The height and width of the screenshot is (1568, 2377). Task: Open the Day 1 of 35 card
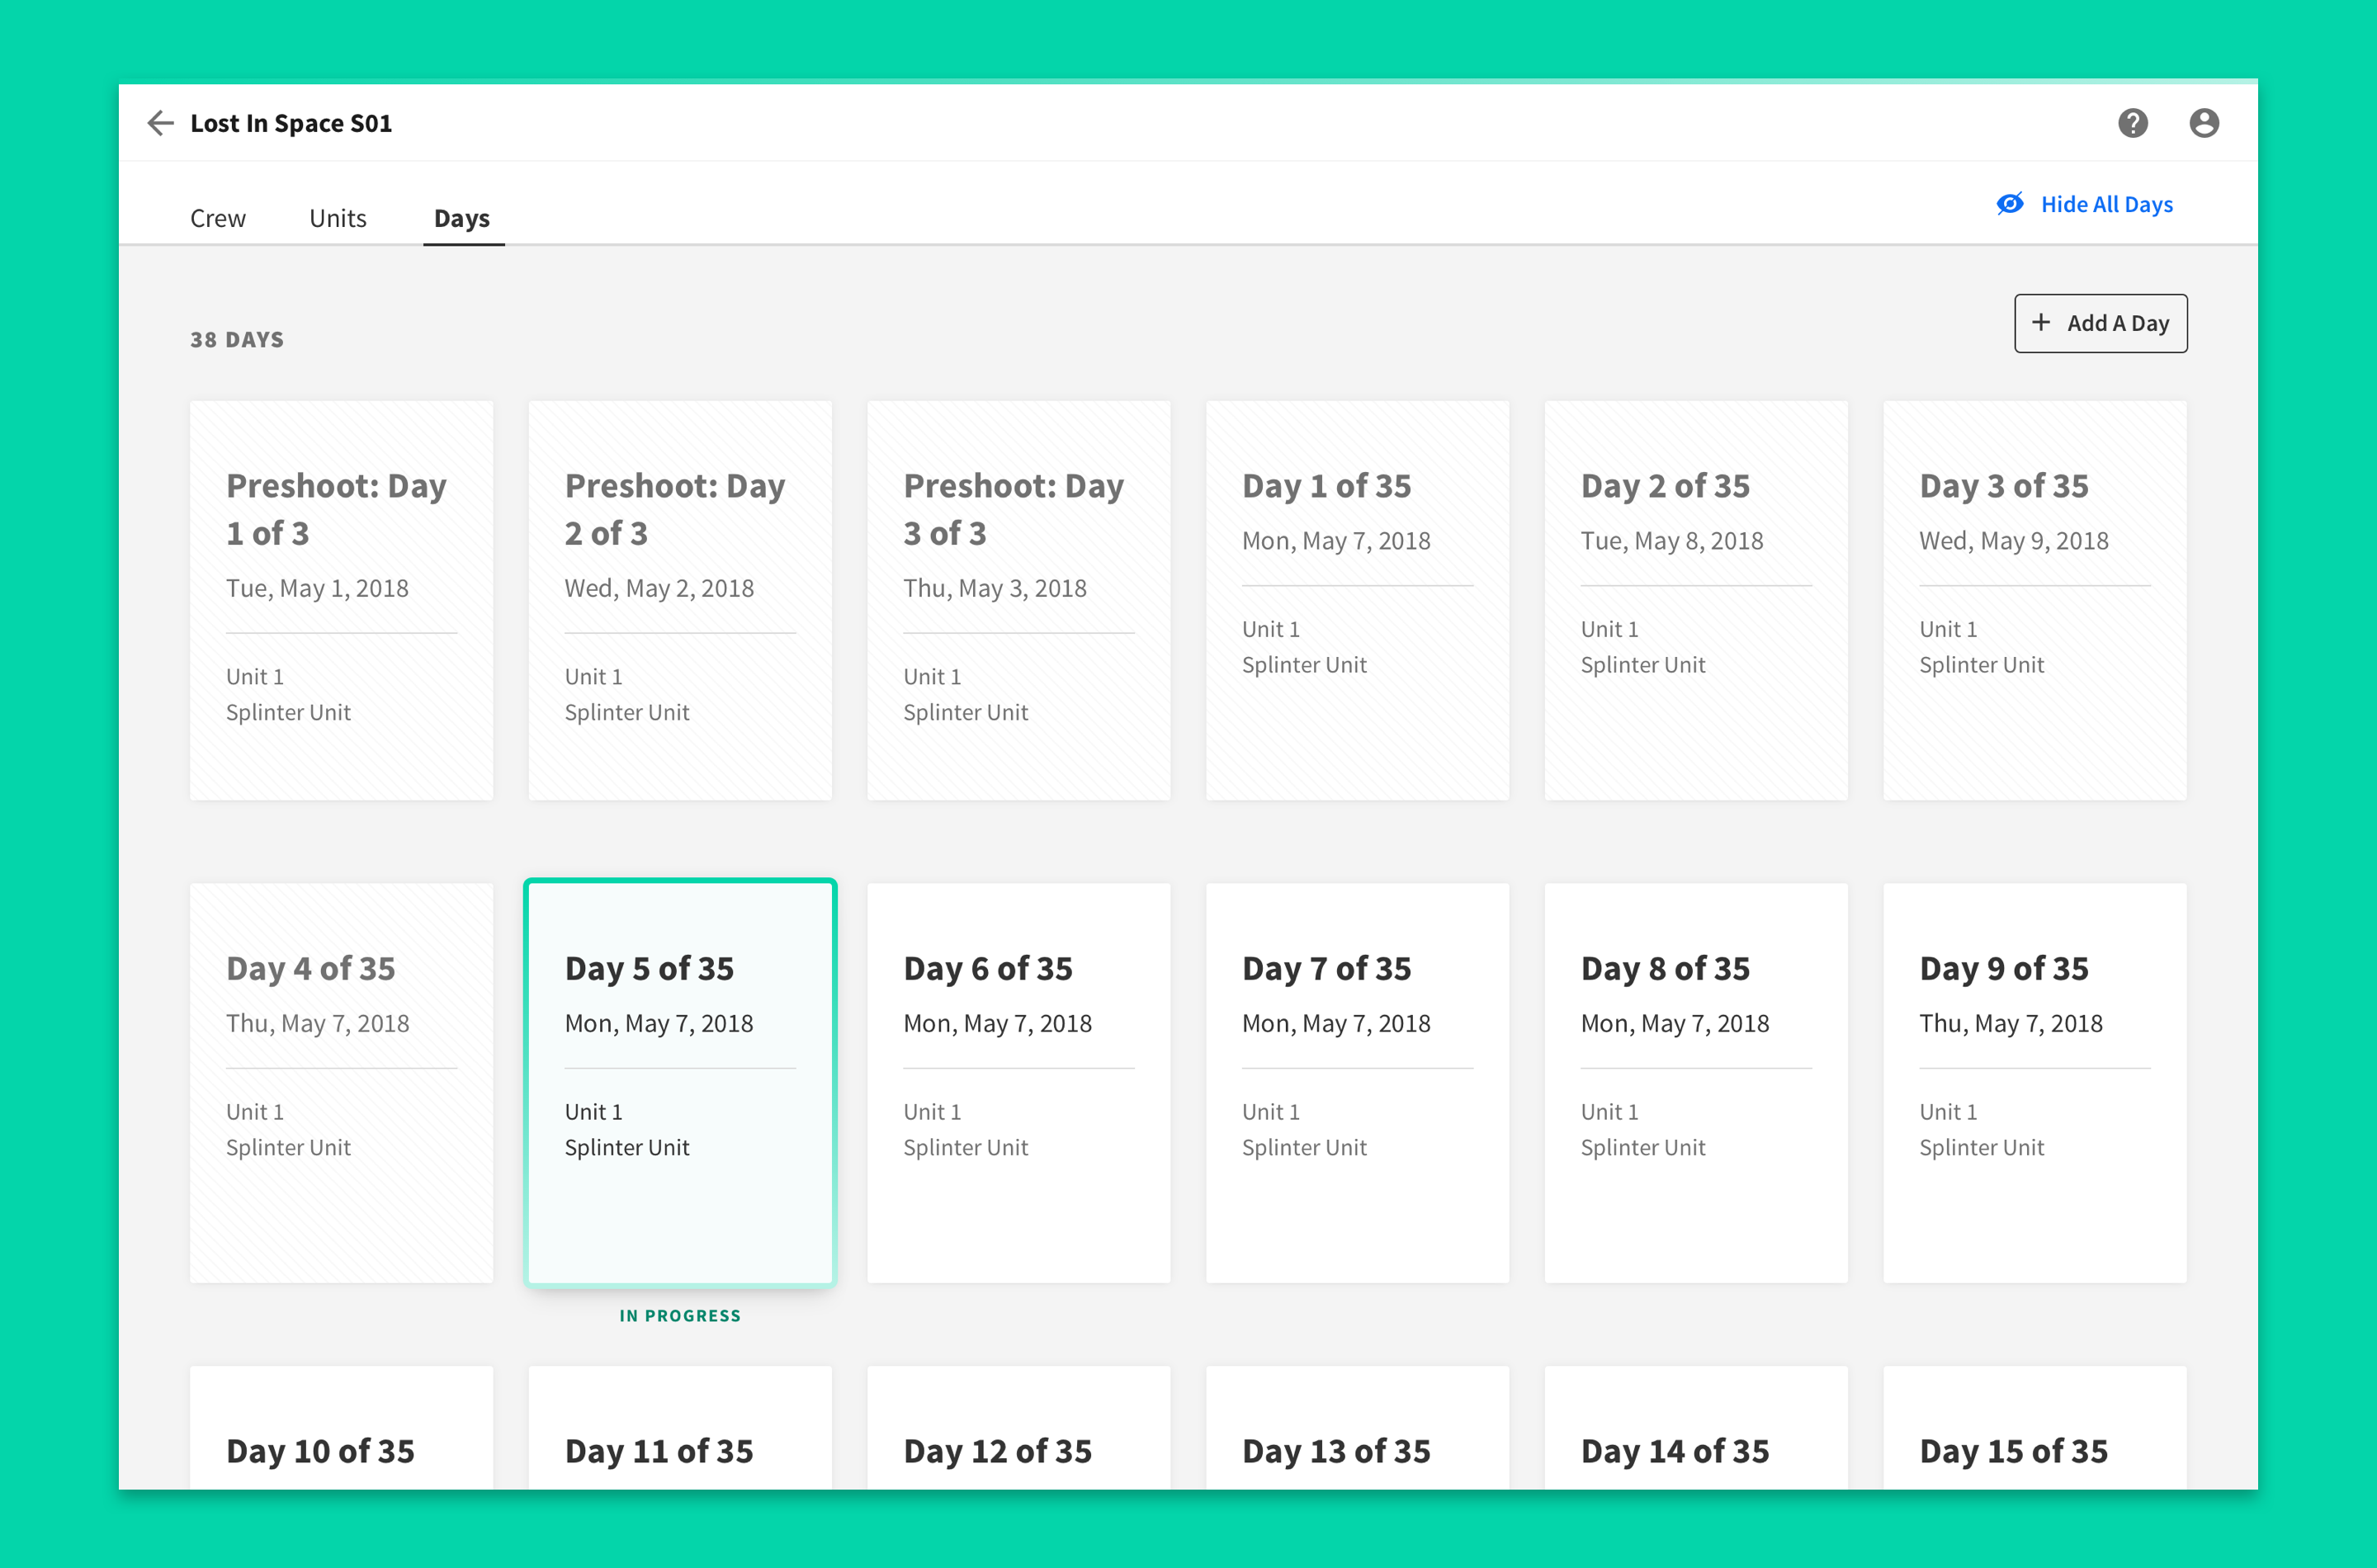tap(1357, 600)
